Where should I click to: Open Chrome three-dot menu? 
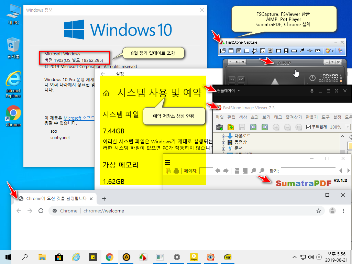pos(343,211)
